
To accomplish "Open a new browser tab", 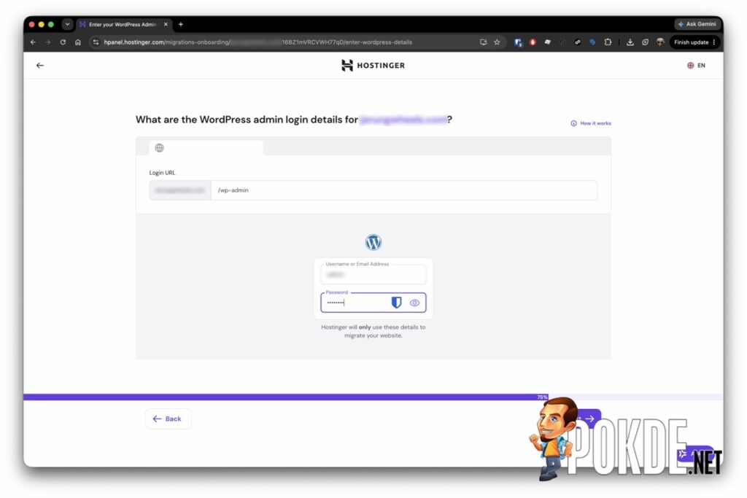I will (181, 24).
